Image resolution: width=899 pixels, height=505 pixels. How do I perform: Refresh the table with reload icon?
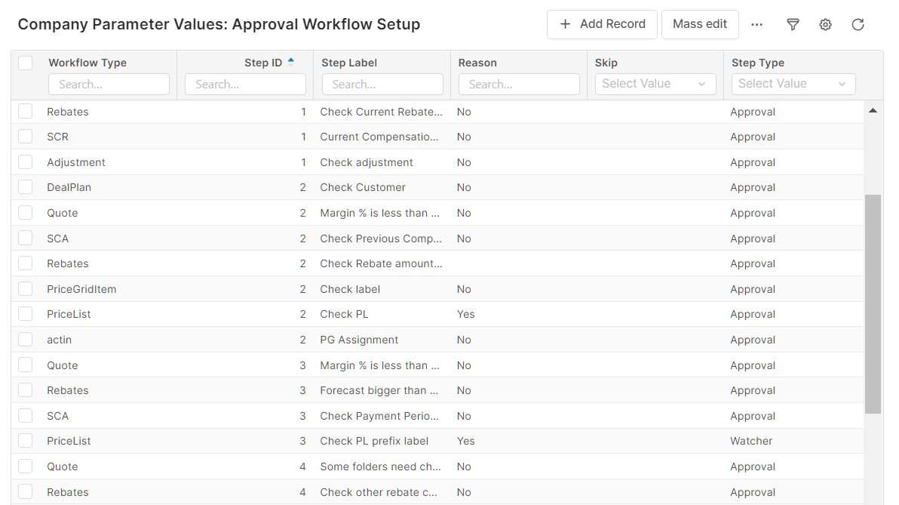coord(858,25)
